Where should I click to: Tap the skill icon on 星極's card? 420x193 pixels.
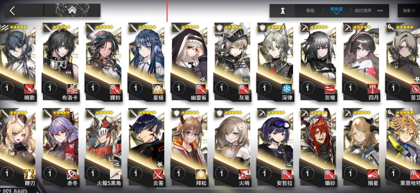coord(158,89)
